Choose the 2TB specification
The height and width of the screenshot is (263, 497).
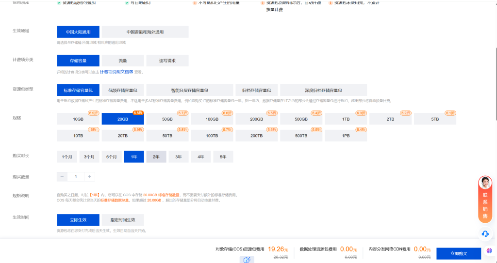point(391,119)
